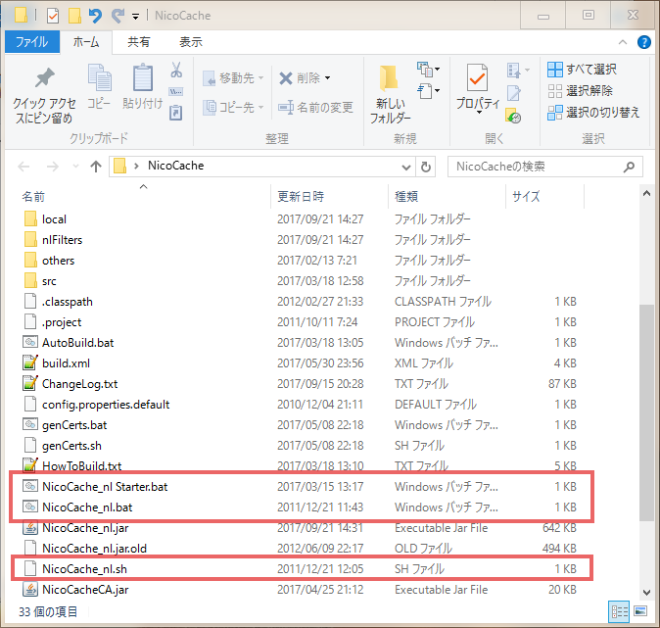The image size is (660, 628).
Task: Select the others folder
Action: click(58, 261)
